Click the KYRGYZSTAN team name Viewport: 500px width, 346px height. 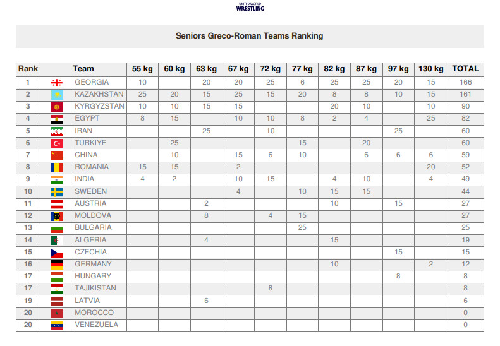pyautogui.click(x=99, y=107)
